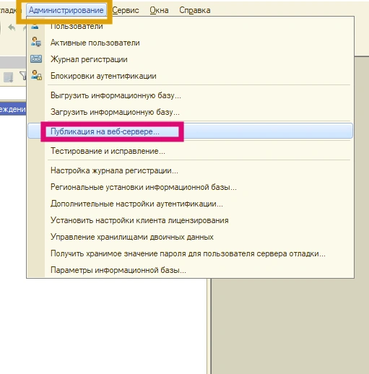Click the Блокировки аутентификации lock icon

(x=36, y=75)
